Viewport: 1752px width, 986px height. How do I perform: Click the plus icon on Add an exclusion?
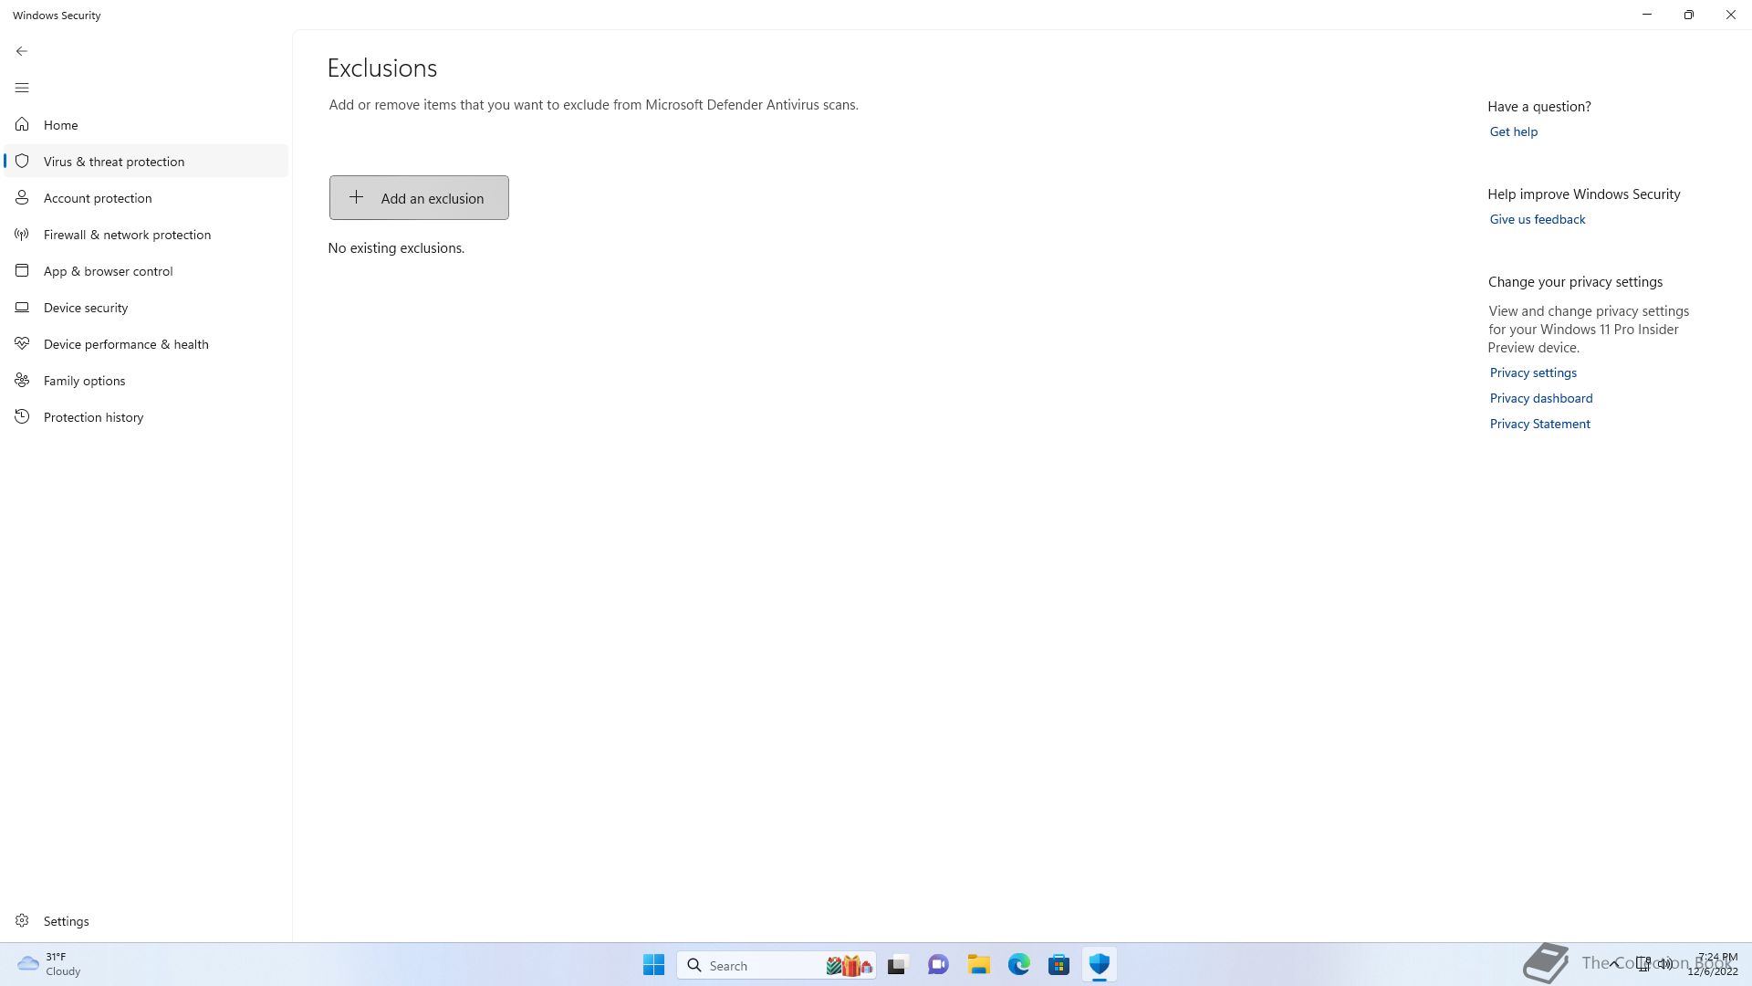tap(356, 197)
